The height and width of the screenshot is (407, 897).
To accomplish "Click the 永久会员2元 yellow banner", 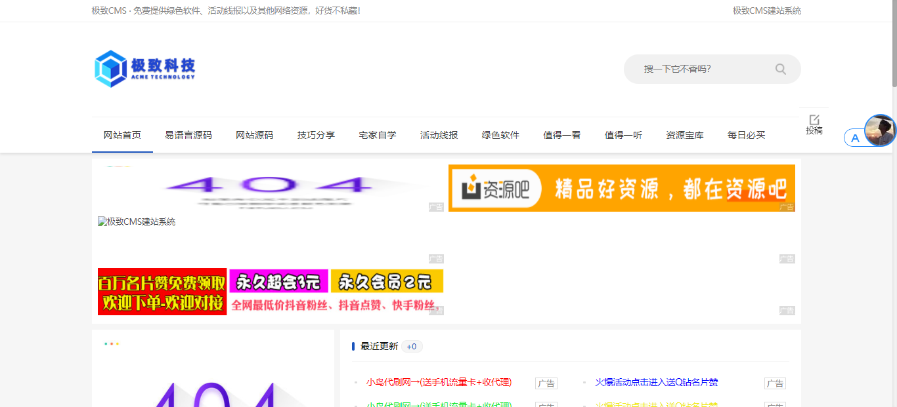I will 387,281.
